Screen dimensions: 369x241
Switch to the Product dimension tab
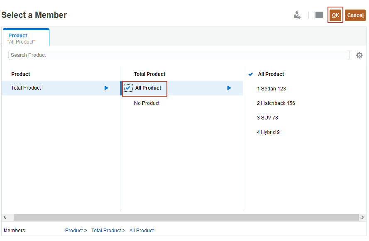26,38
